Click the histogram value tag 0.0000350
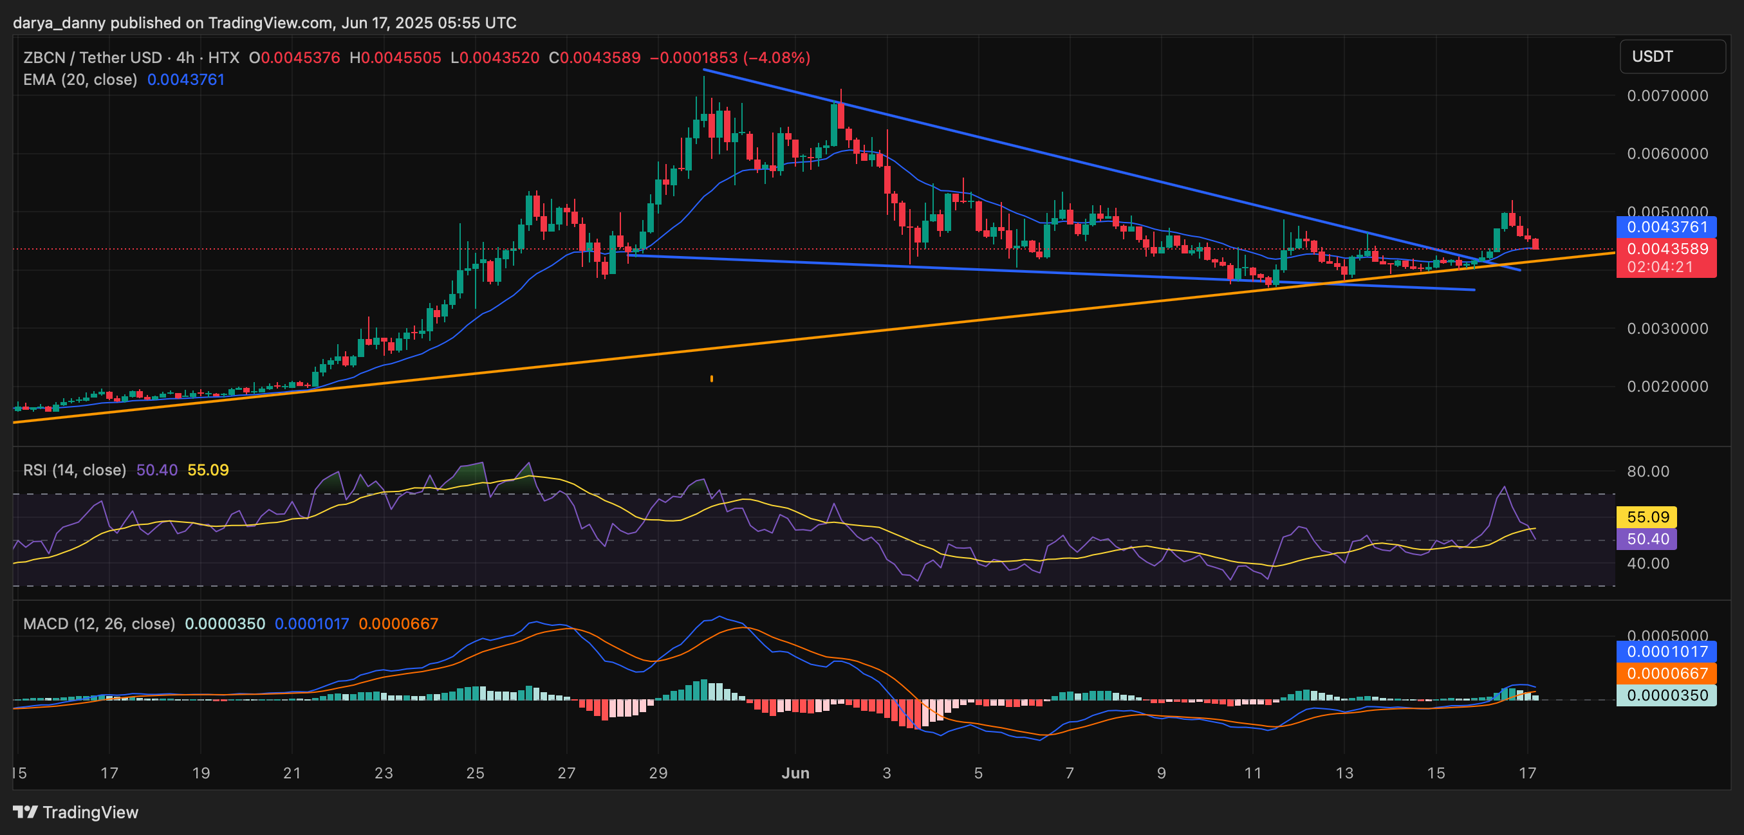 tap(1666, 695)
